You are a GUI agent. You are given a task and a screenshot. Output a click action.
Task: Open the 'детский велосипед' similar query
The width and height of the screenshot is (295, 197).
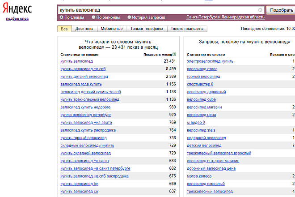[x=204, y=146]
